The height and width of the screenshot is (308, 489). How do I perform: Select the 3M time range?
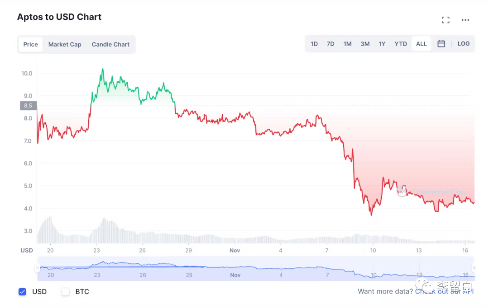[x=365, y=44]
